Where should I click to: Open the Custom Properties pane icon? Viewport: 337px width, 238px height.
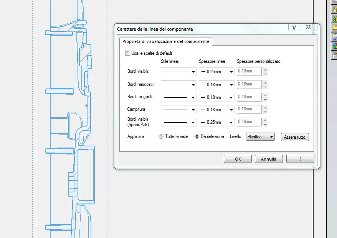click(x=334, y=55)
